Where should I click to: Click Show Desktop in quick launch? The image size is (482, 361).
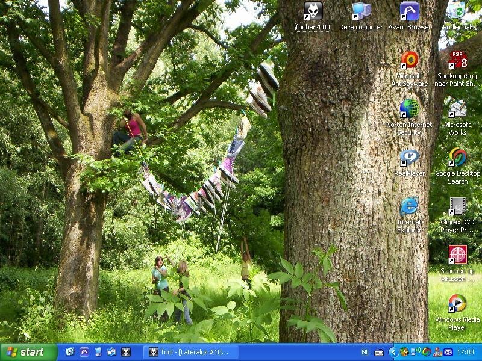[x=98, y=352]
